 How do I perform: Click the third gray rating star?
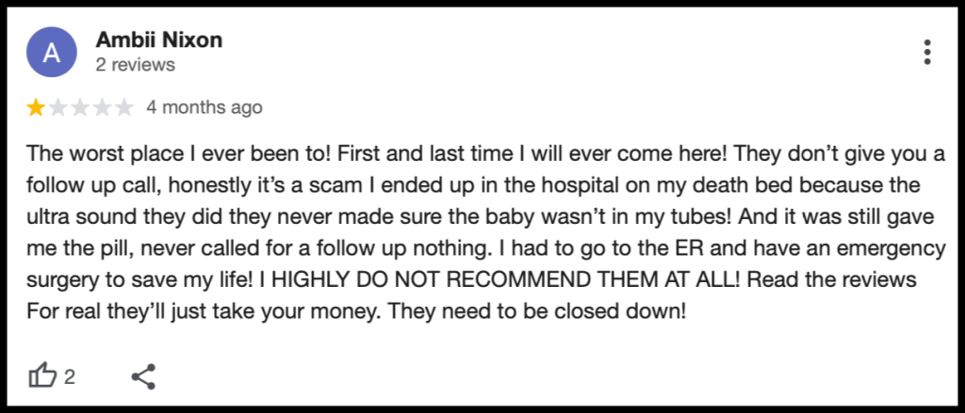[80, 107]
